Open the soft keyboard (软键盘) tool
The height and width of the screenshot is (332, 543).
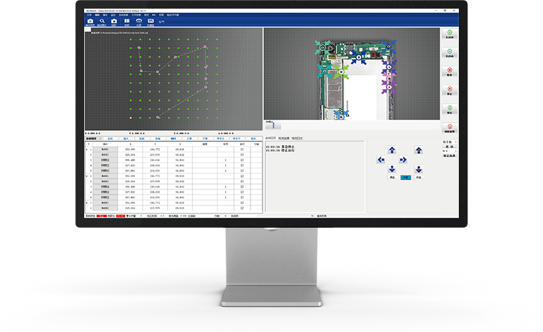click(x=150, y=22)
